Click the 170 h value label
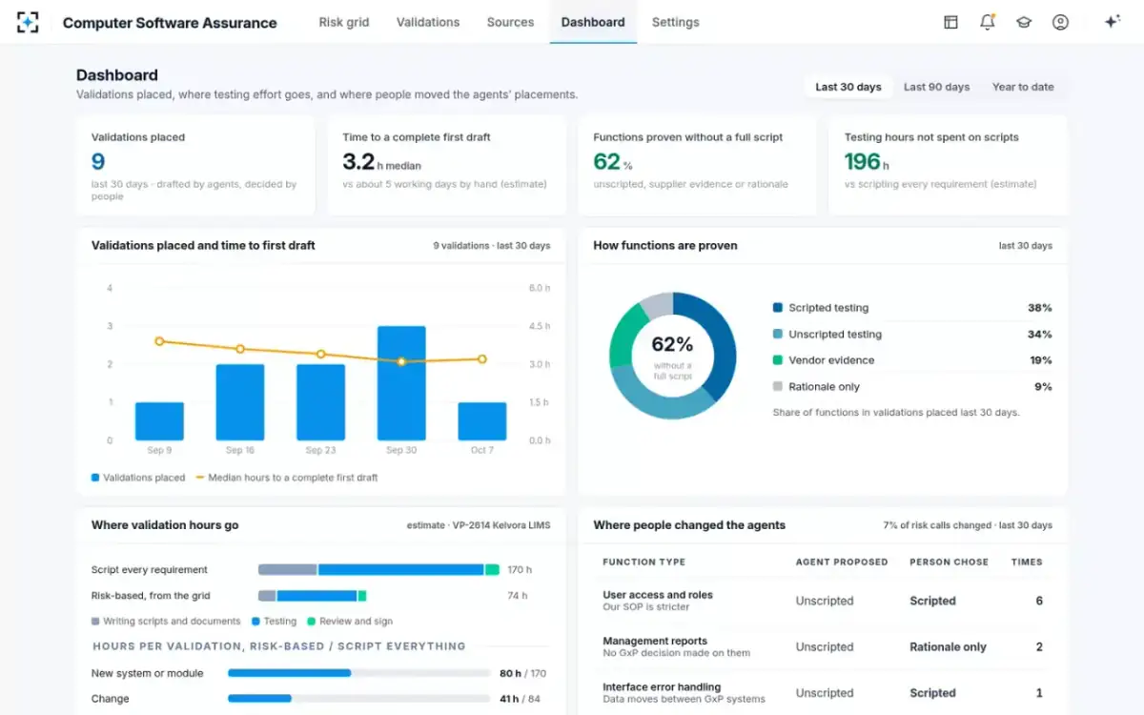 (520, 570)
